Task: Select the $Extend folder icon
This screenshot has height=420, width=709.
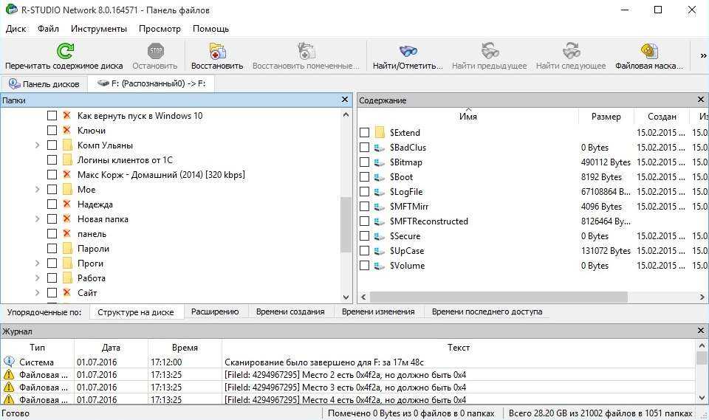Action: point(380,133)
